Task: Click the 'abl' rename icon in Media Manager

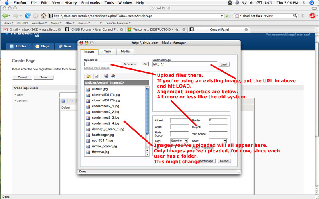Action: coord(97,76)
